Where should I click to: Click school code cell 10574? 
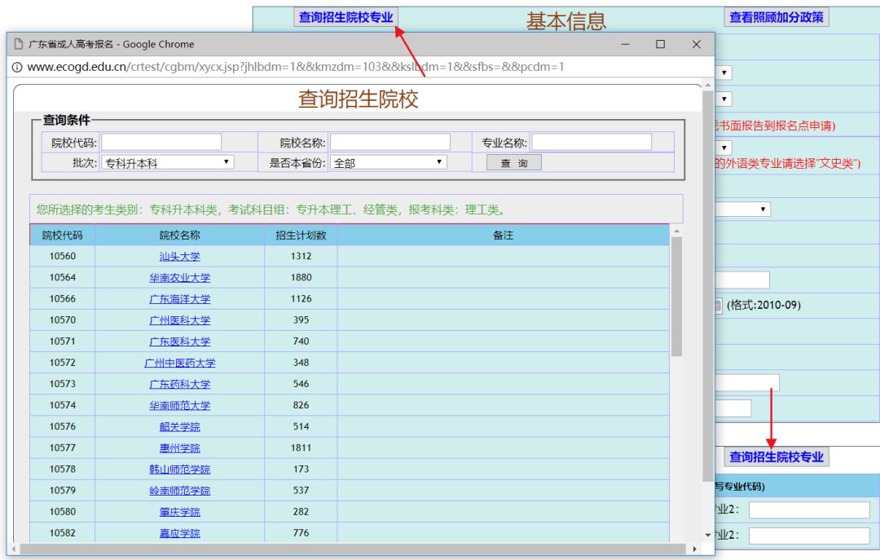click(x=62, y=406)
